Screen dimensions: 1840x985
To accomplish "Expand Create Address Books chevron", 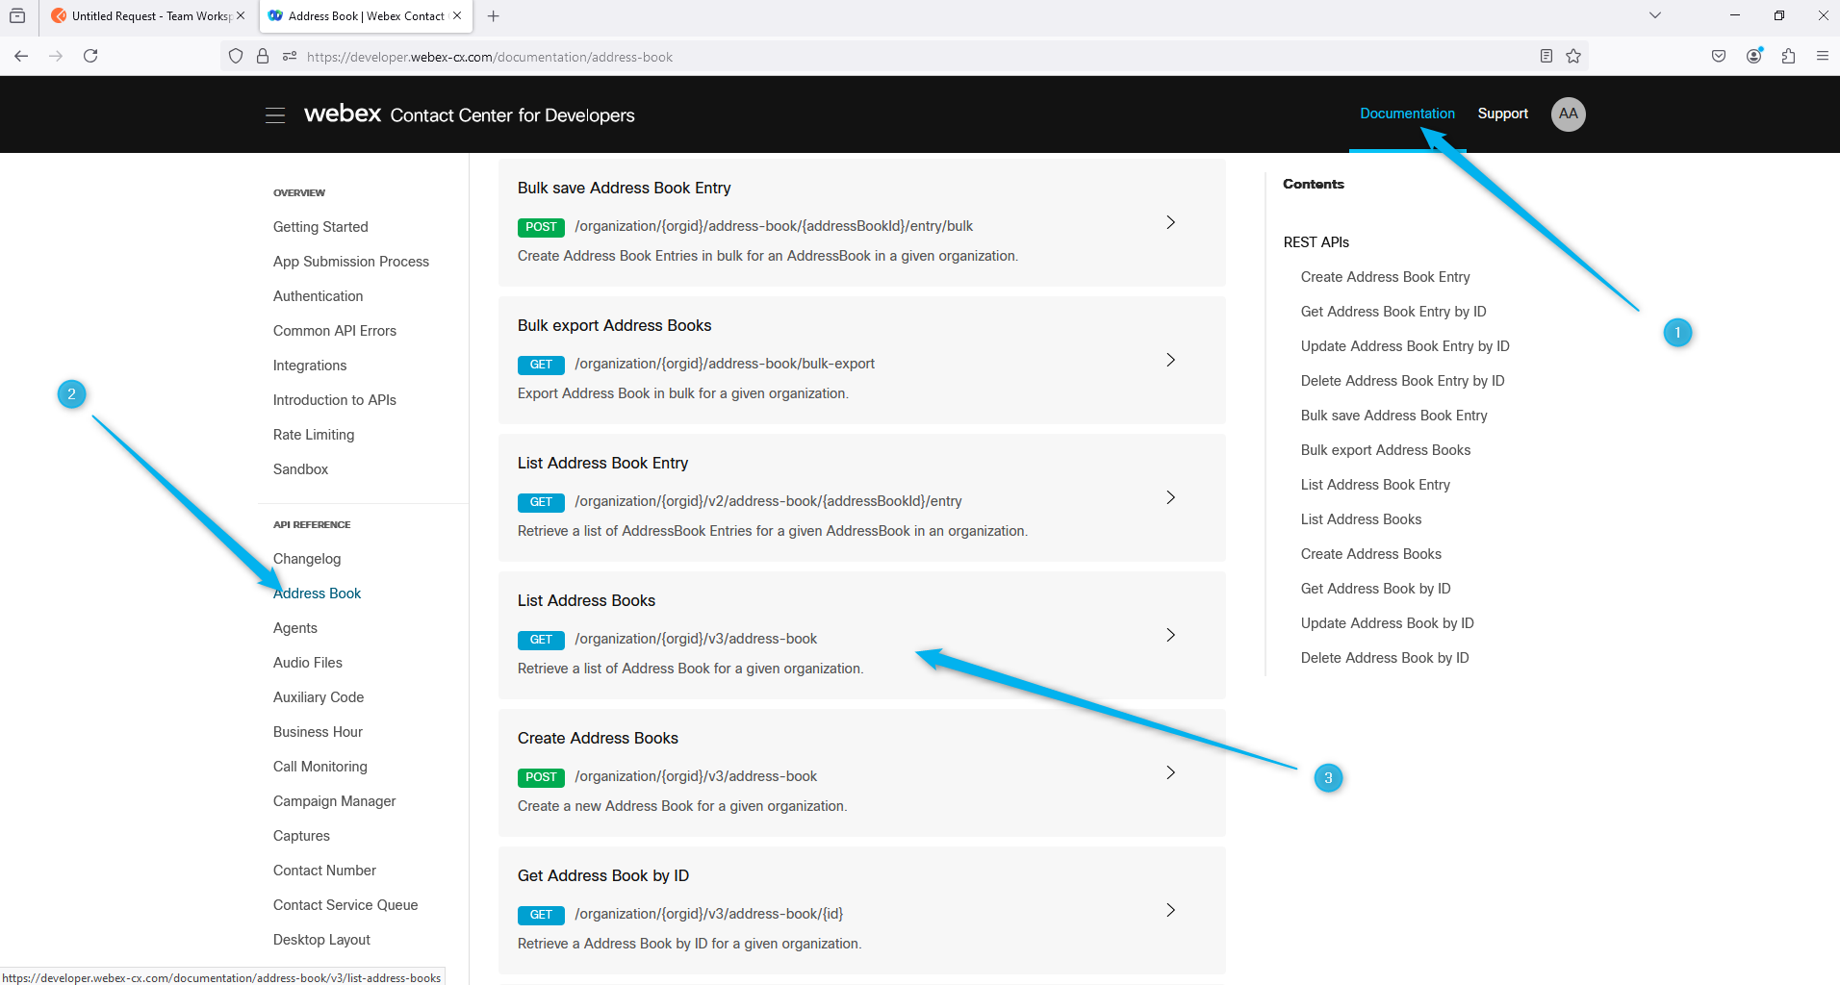I will (1170, 772).
